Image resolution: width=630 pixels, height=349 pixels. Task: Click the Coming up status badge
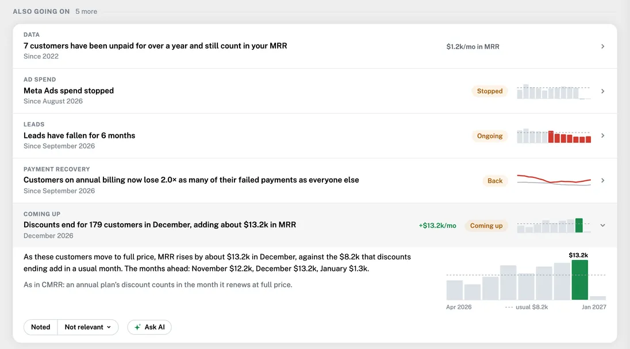click(486, 226)
